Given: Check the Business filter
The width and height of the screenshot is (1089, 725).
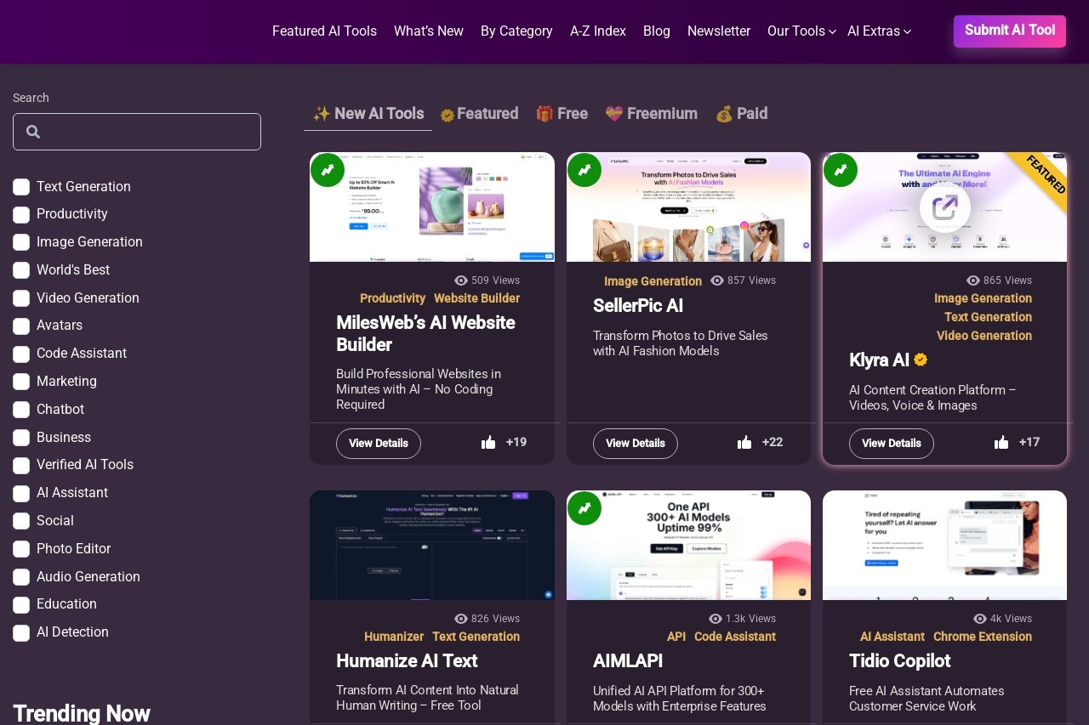Looking at the screenshot, I should (21, 438).
